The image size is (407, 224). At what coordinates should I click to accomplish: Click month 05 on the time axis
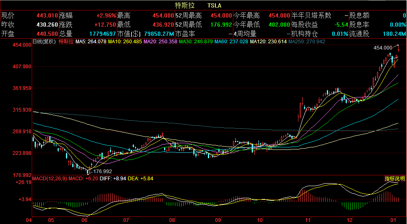(x=51, y=220)
